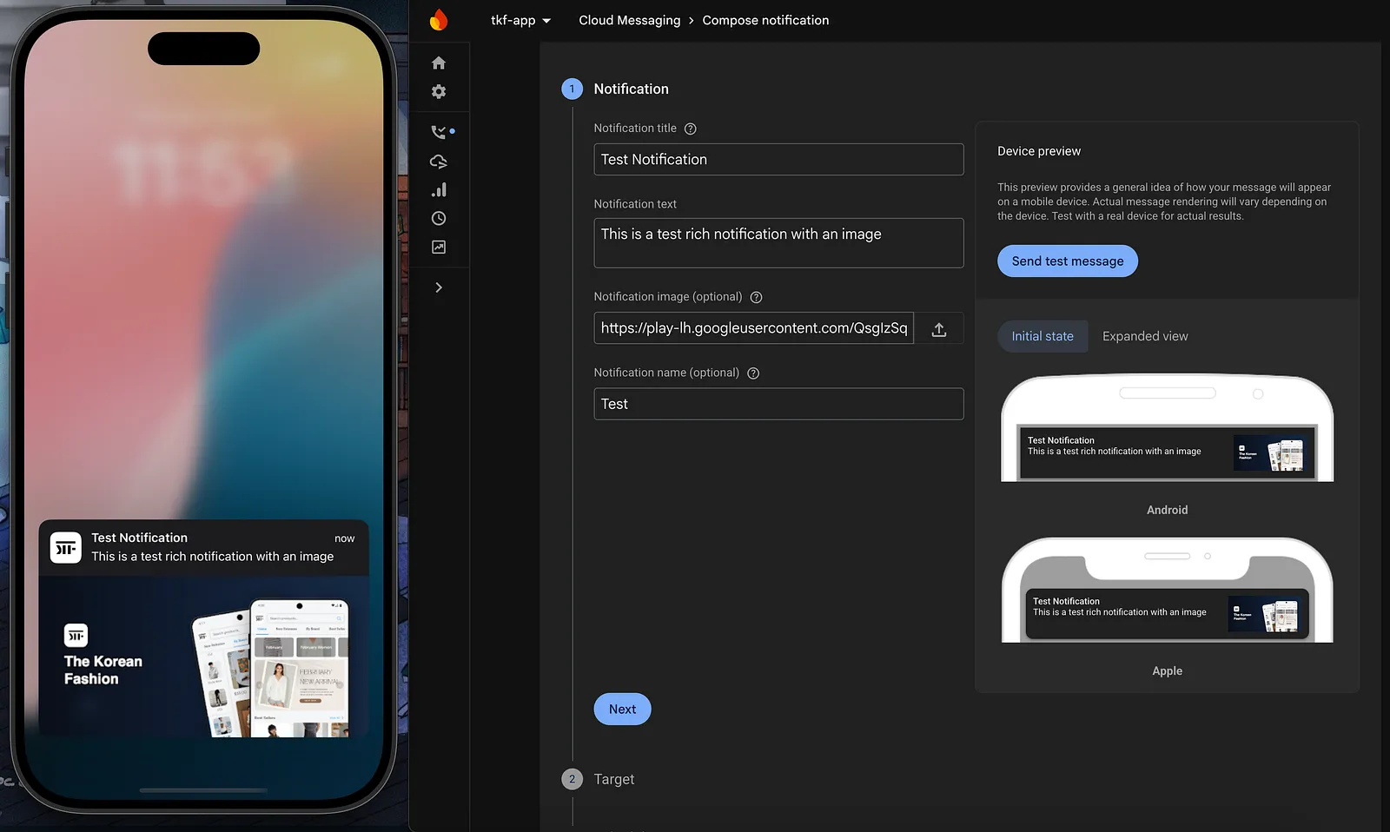Switch preview to Expanded view
The height and width of the screenshot is (832, 1390).
pos(1145,336)
